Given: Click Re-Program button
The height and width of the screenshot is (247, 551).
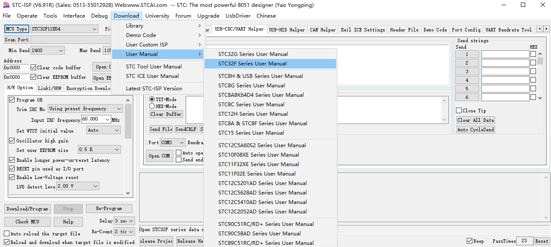Looking at the screenshot, I should (x=109, y=209).
